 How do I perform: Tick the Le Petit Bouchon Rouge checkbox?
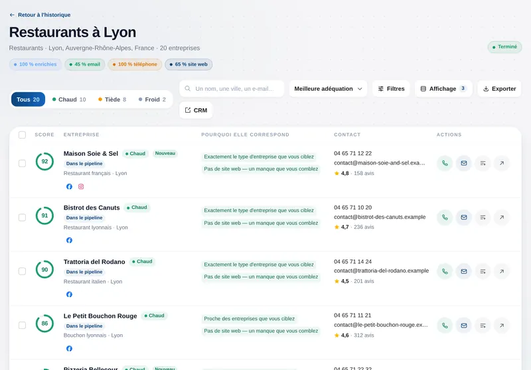coord(23,326)
